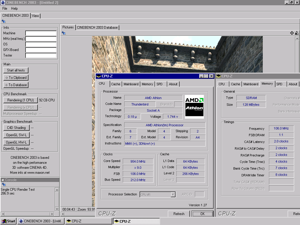Run the OpenGL SW-L benchmark
The height and width of the screenshot is (225, 300).
pyautogui.click(x=16, y=135)
